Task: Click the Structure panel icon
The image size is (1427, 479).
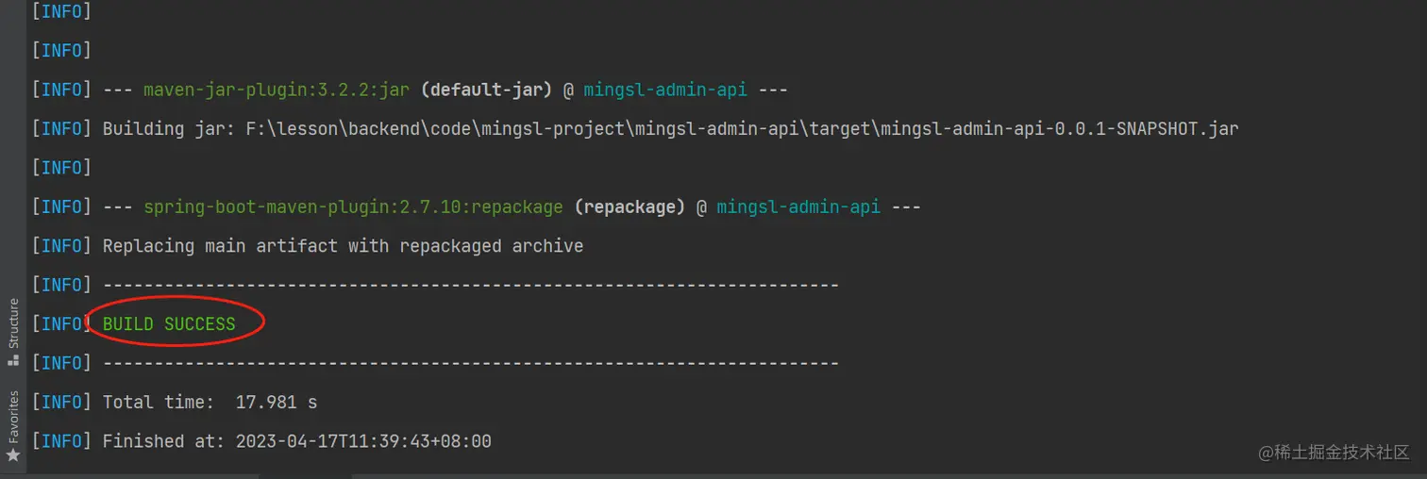Action: coord(13,360)
